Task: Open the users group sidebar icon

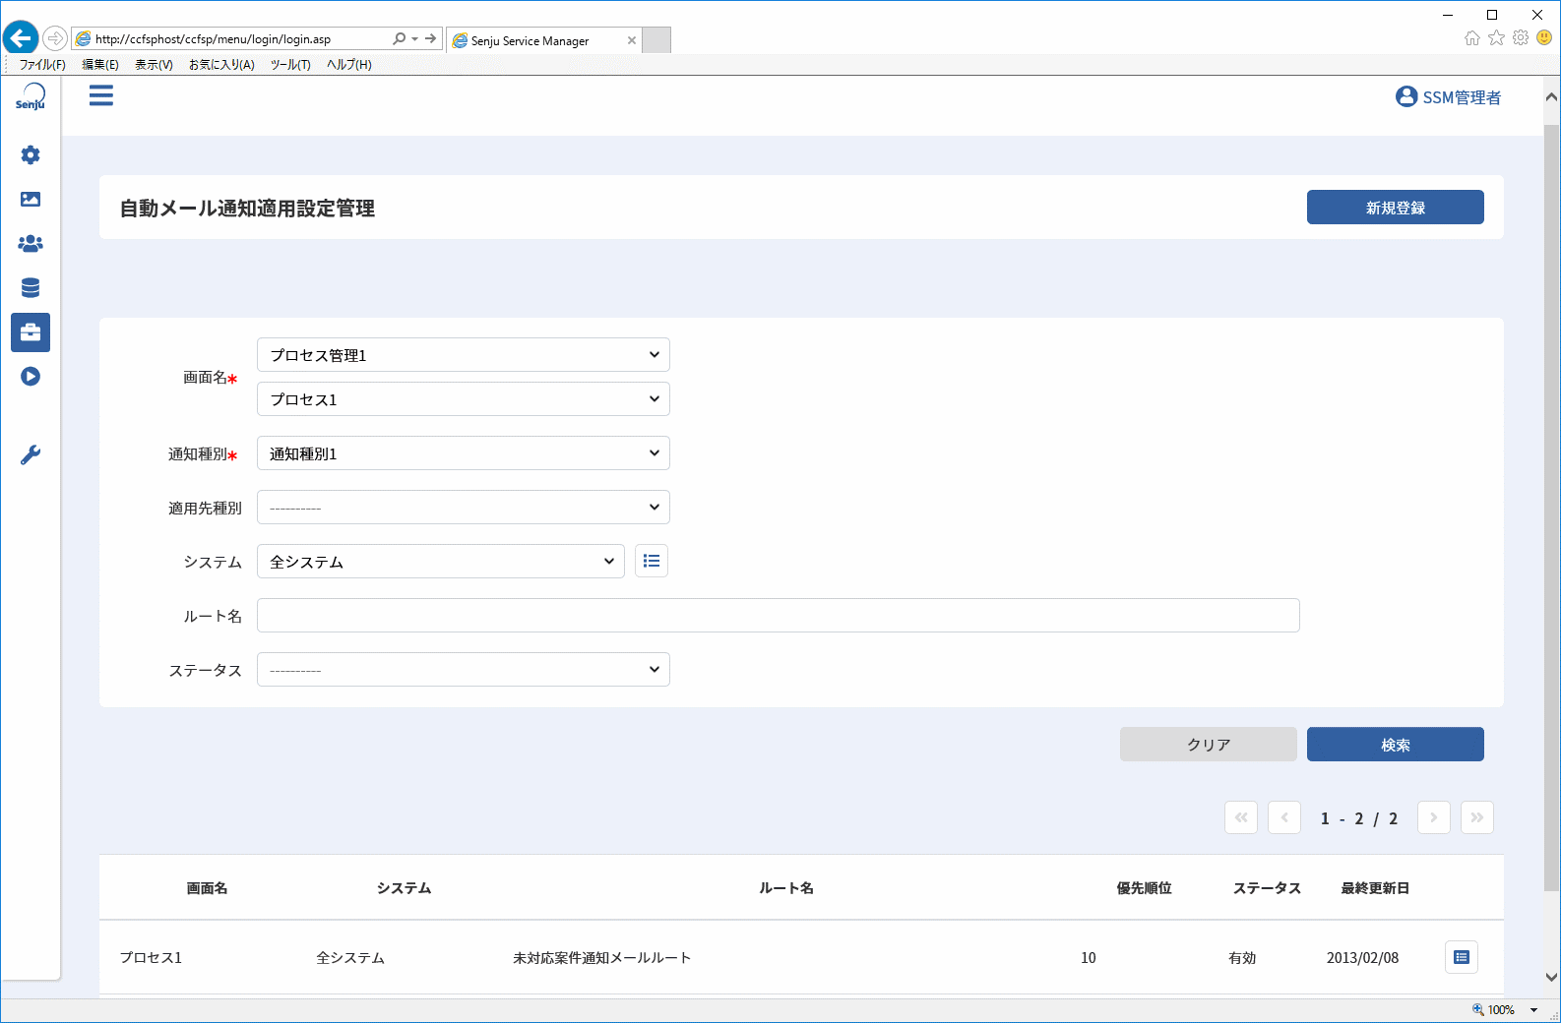Action: pyautogui.click(x=31, y=243)
